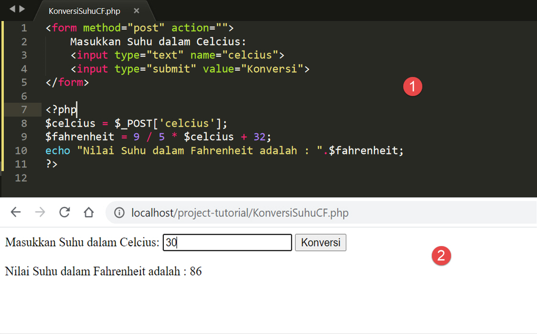Go back in the browser
This screenshot has height=334, width=537.
[16, 212]
